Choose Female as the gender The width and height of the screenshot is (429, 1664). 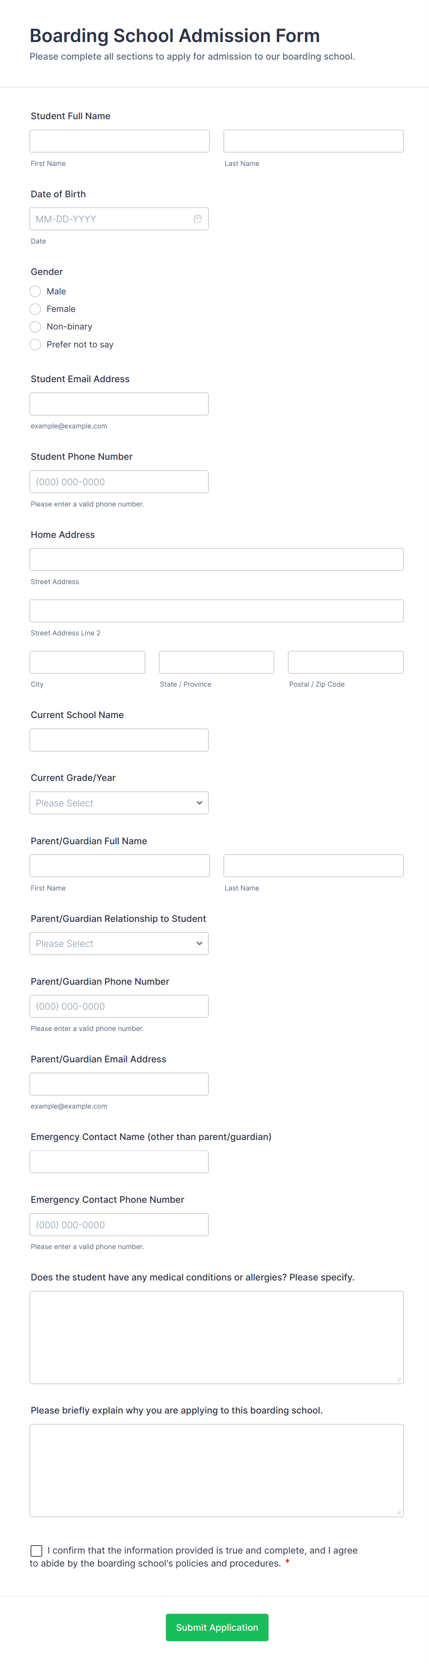pos(36,309)
